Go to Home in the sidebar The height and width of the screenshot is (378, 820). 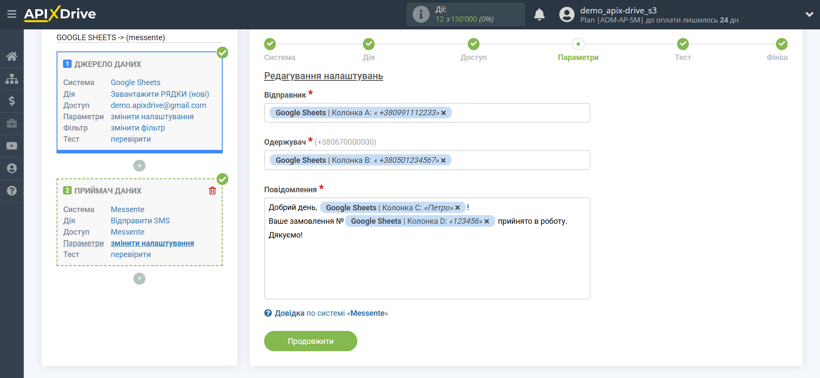click(x=12, y=56)
